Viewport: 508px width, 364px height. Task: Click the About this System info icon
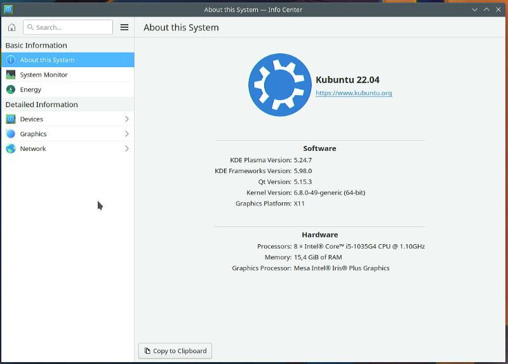coord(11,60)
